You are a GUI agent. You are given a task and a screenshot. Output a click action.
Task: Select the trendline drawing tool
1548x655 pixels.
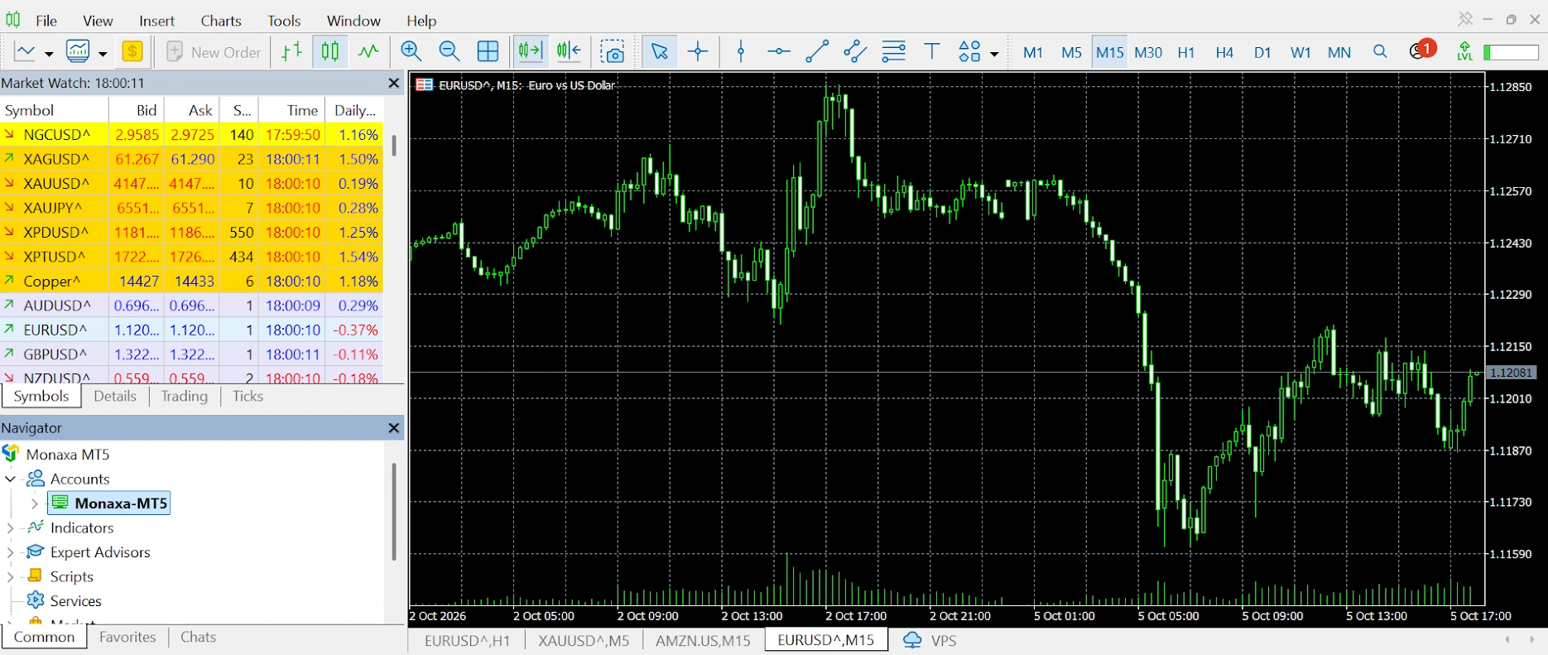(817, 51)
